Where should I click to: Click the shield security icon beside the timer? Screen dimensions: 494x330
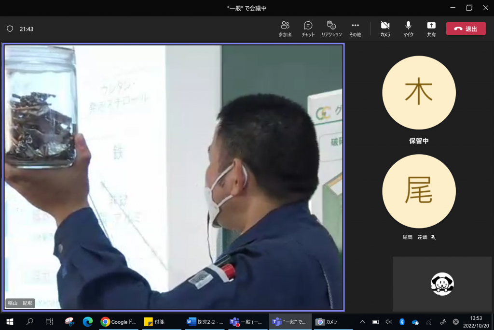coord(10,29)
